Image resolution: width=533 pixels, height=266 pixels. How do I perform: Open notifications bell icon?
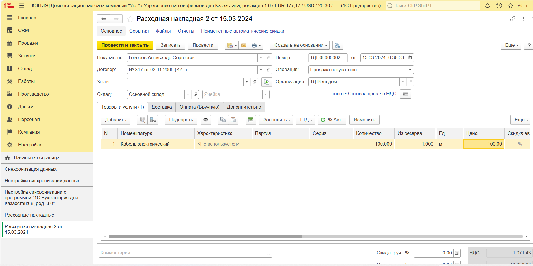coord(487,6)
